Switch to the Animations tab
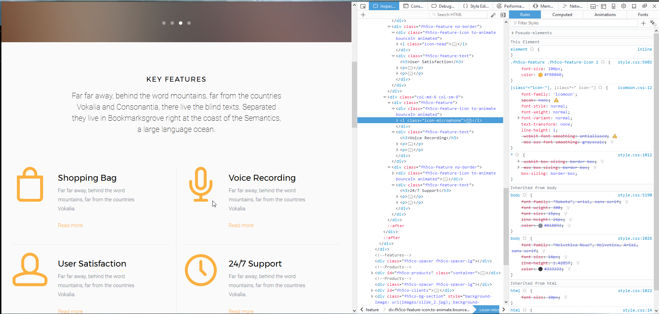 tap(605, 15)
